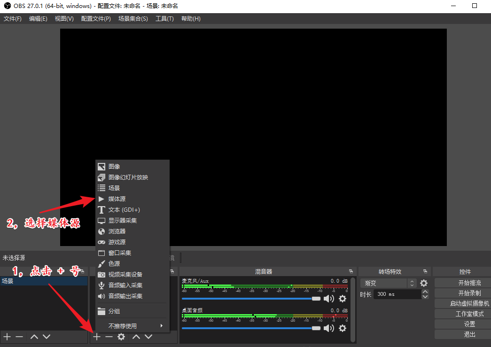Image resolution: width=491 pixels, height=347 pixels.
Task: Select 媒体源 from the source menu
Action: click(x=117, y=199)
